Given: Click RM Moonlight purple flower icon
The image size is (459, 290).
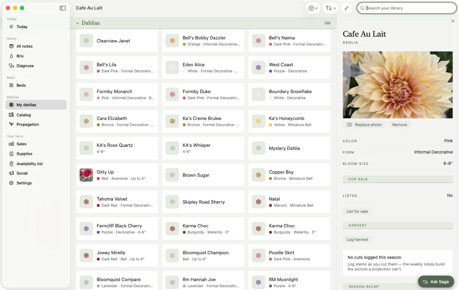Looking at the screenshot, I should [x=259, y=282].
